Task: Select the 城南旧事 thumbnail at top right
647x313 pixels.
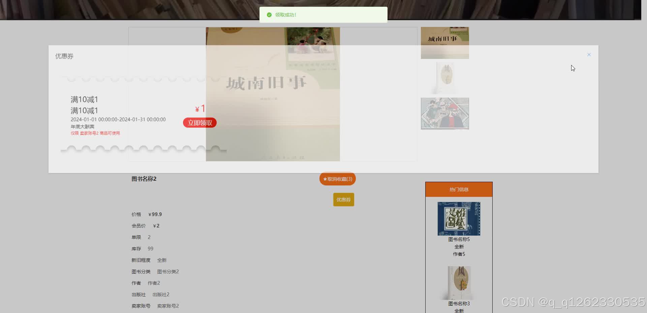Action: (x=445, y=43)
